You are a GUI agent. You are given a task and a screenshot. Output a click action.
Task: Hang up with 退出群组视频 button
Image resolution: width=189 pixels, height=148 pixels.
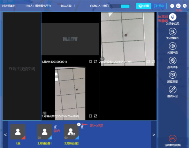tap(173, 139)
